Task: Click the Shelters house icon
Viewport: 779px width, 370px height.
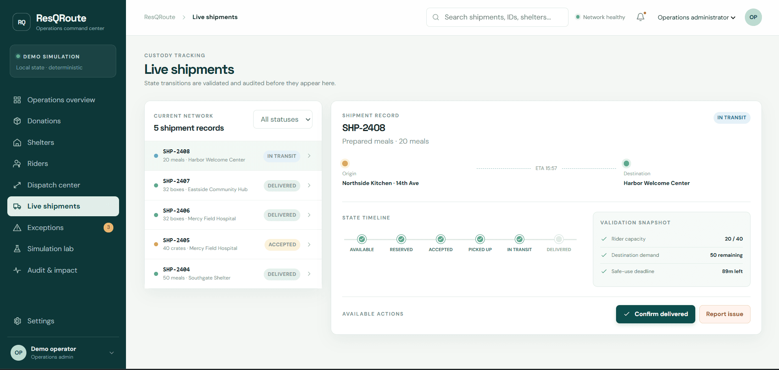Action: 17,142
